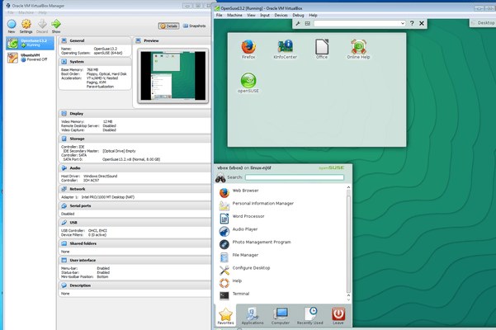Select the UbuntuVM powered off entry
This screenshot has width=496, height=330.
30,58
